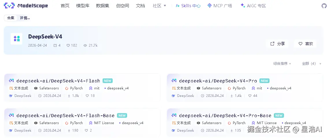Click the Safetensors icon in DeepSeek-V4-Pro card
Viewport: 327px width, 138px height.
[x=198, y=88]
